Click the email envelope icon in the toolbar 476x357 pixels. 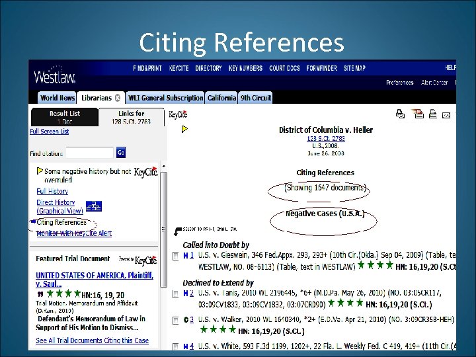pyautogui.click(x=446, y=115)
